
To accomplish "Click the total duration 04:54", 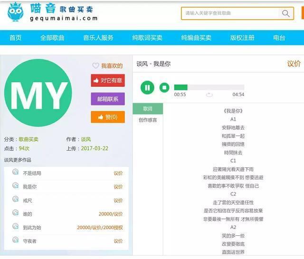I will [238, 95].
